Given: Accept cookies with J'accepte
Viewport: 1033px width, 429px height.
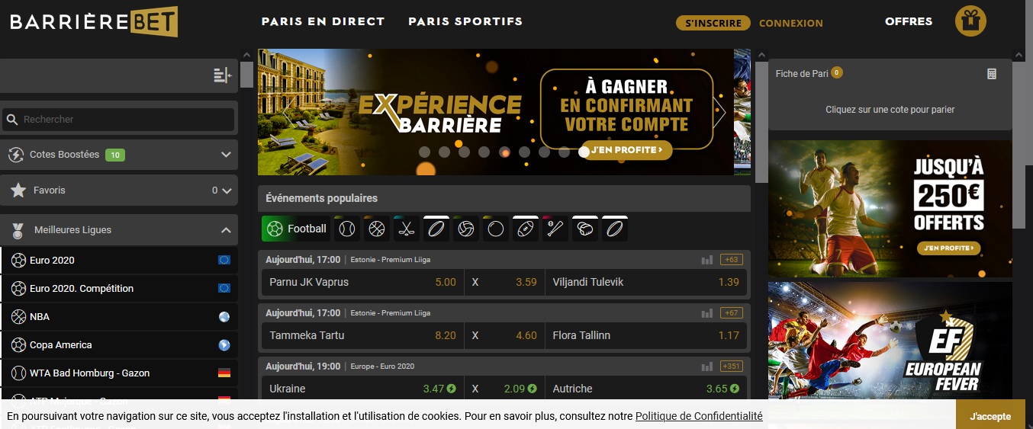Looking at the screenshot, I should point(990,416).
